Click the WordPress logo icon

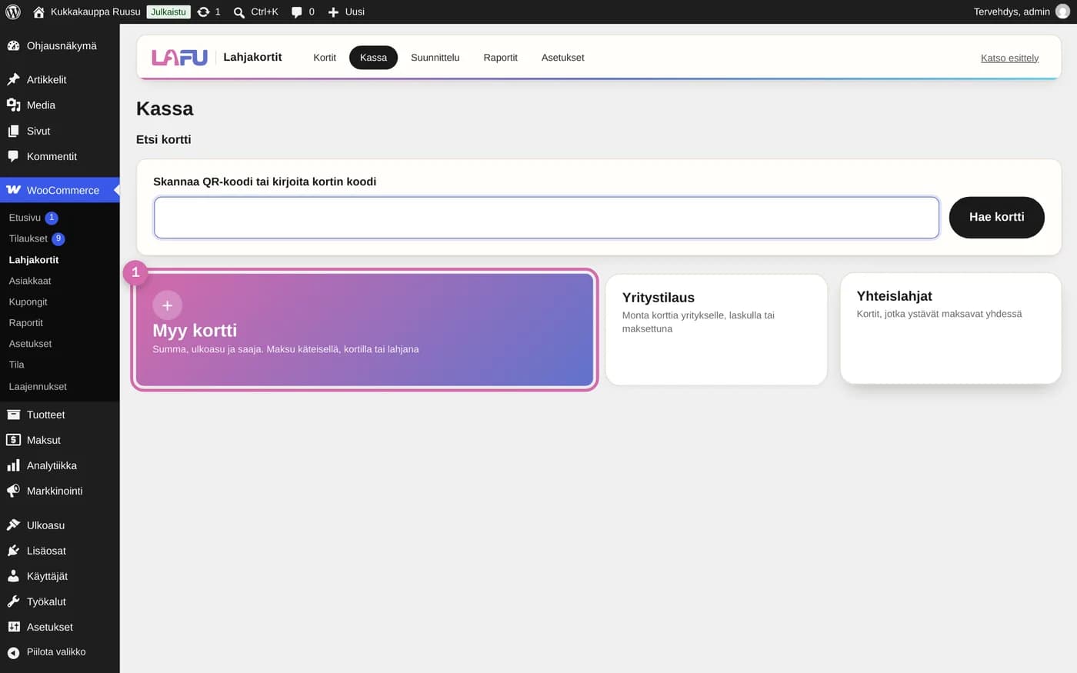[13, 12]
